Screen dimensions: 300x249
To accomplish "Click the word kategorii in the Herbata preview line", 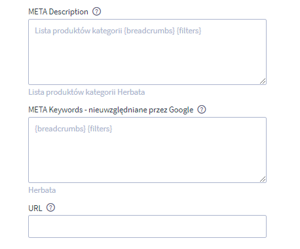I will tap(100, 92).
